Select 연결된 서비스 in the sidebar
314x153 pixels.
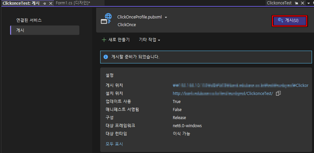(29, 20)
